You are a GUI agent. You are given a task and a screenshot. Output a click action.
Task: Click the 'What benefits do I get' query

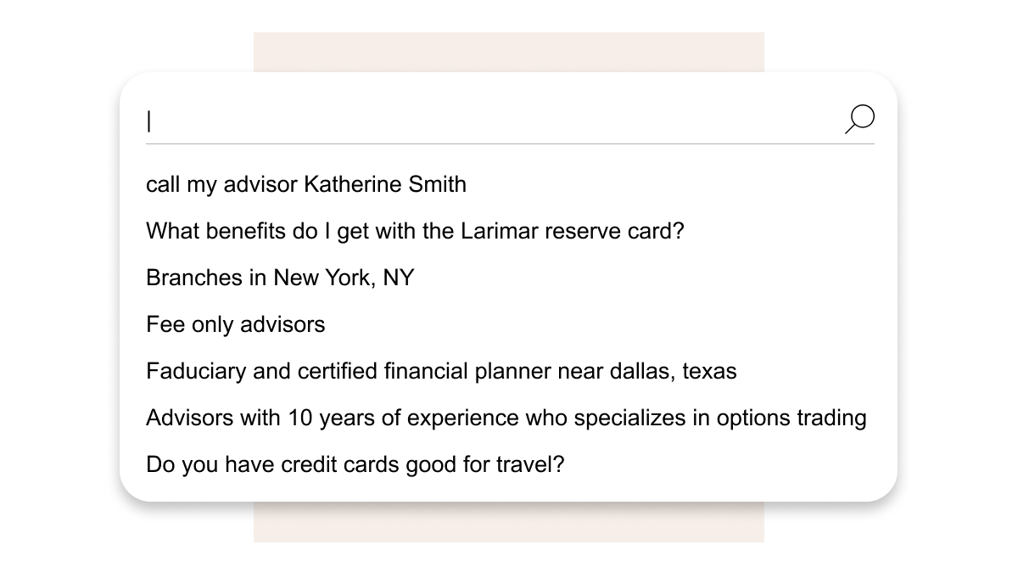click(x=415, y=231)
